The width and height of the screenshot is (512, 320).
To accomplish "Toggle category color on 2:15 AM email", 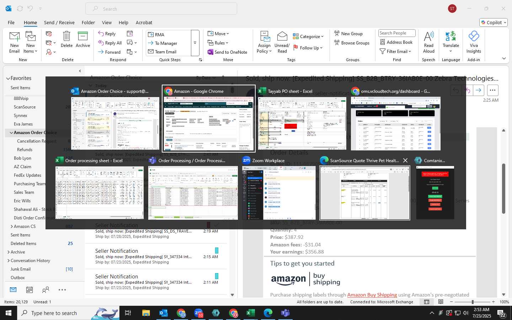I will click(217, 250).
